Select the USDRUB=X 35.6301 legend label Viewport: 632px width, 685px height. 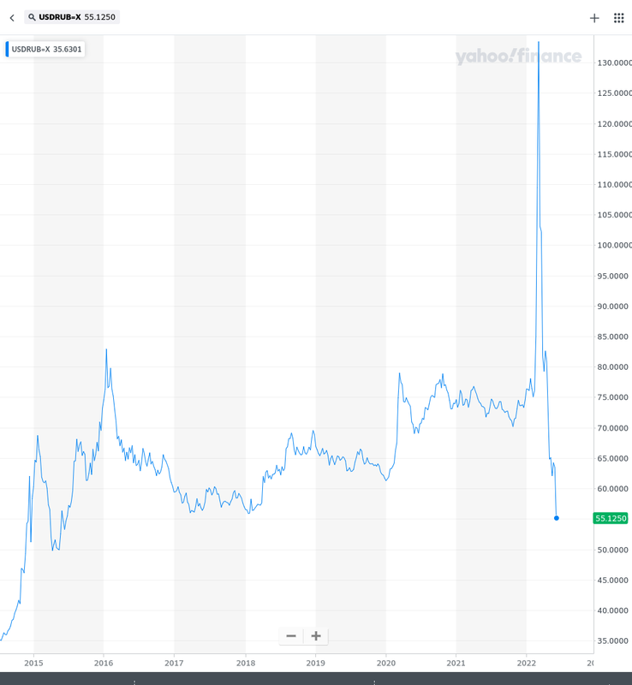click(x=46, y=50)
